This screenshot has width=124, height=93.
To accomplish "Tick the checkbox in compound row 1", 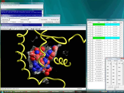I will click(121, 24).
